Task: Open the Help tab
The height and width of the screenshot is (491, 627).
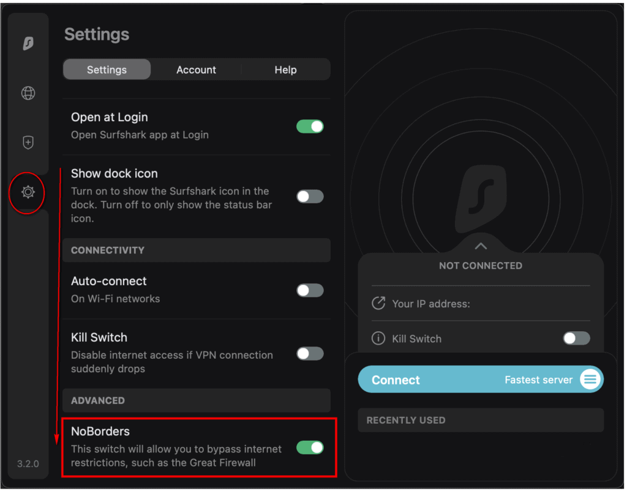Action: (x=285, y=69)
